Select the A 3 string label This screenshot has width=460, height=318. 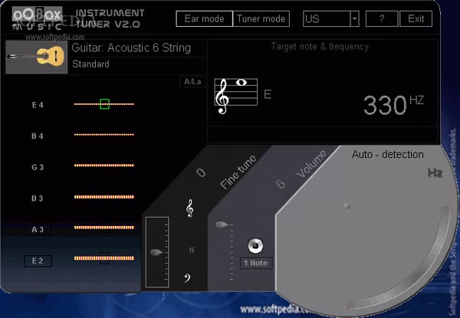click(38, 229)
